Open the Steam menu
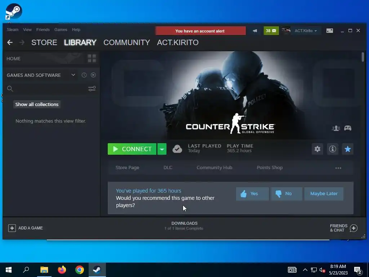The width and height of the screenshot is (369, 277). [13, 30]
